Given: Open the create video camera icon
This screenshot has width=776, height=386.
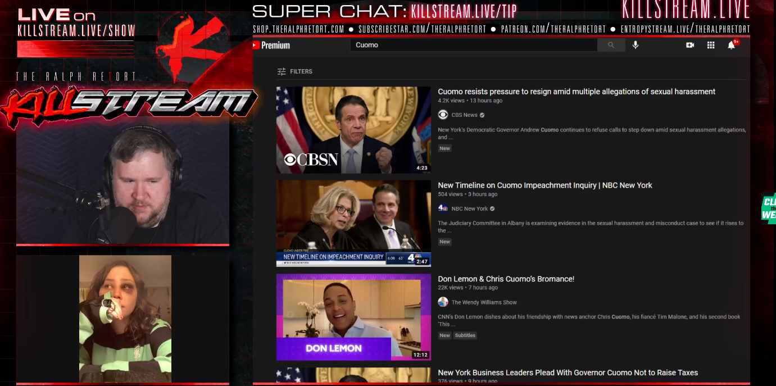Looking at the screenshot, I should [x=690, y=45].
